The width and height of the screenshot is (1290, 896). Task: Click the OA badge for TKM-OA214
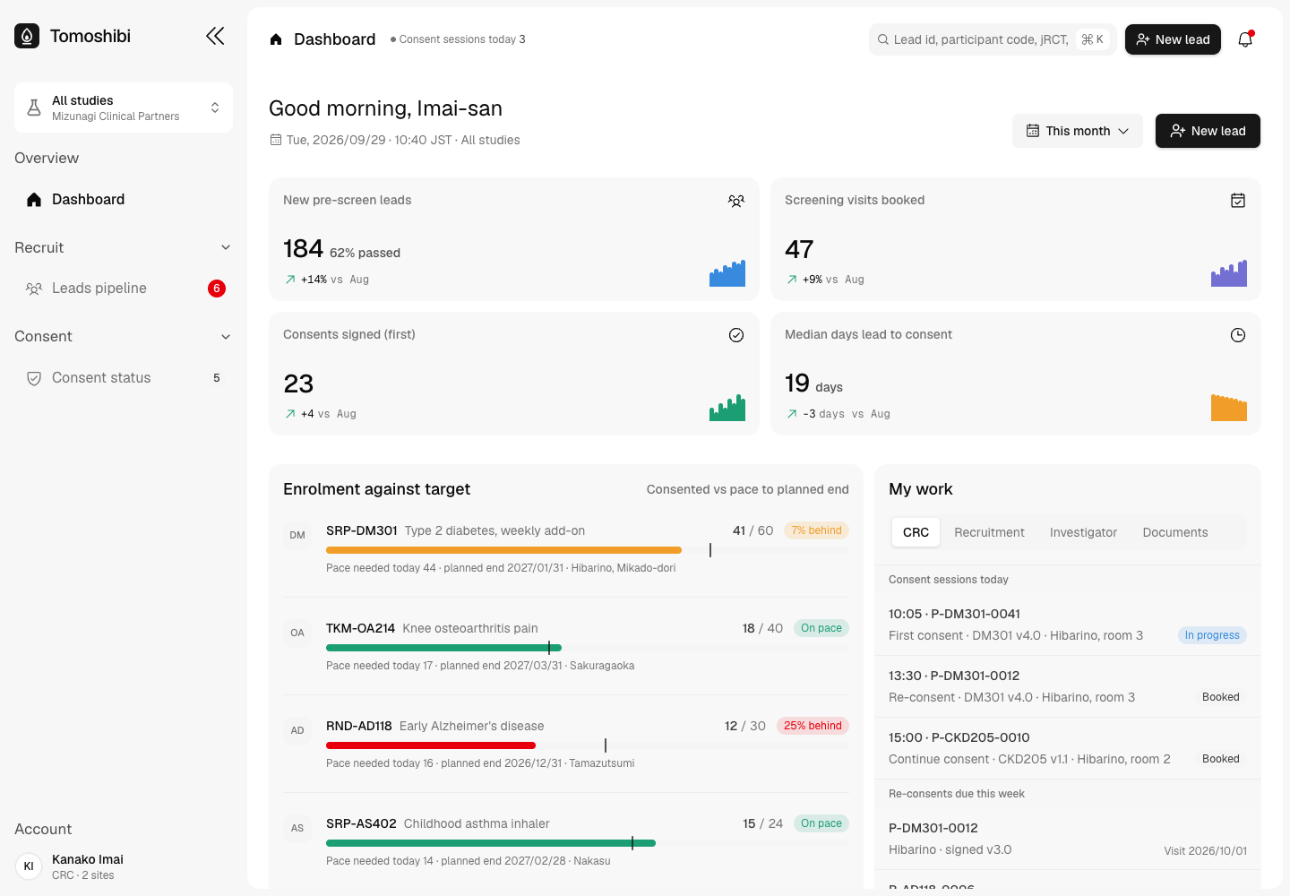(x=297, y=633)
